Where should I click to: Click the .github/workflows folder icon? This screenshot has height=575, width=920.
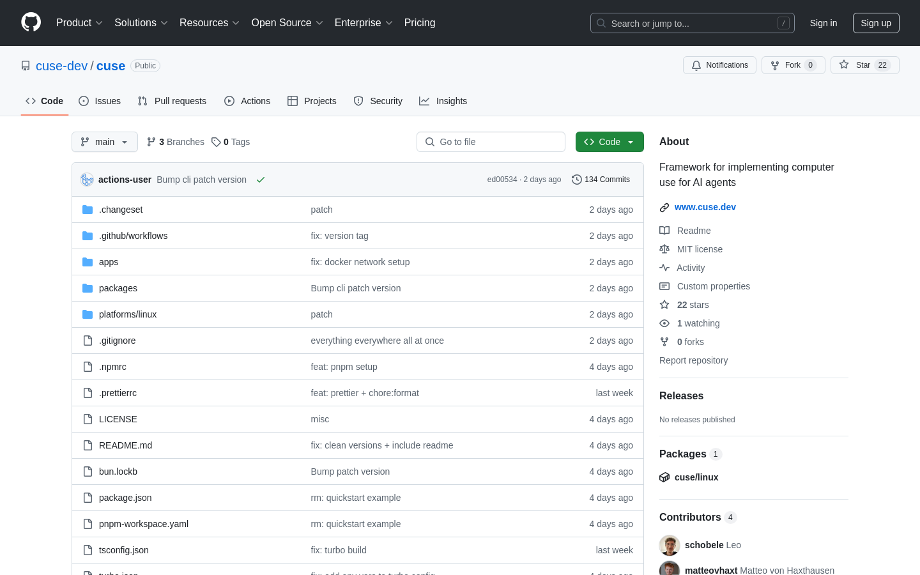[x=88, y=236]
